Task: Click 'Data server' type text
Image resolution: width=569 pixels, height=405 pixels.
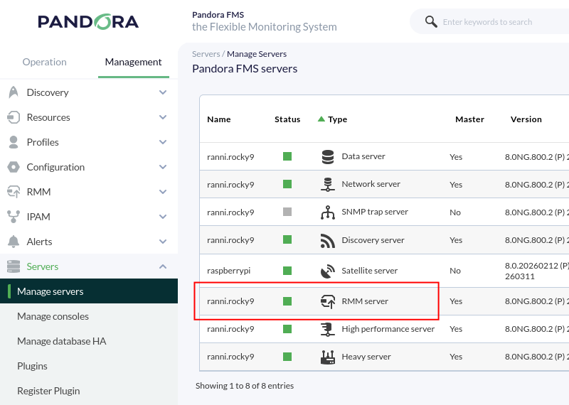Action: (363, 156)
